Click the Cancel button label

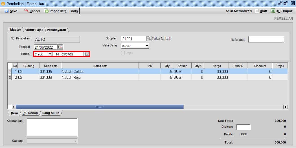(x=35, y=11)
